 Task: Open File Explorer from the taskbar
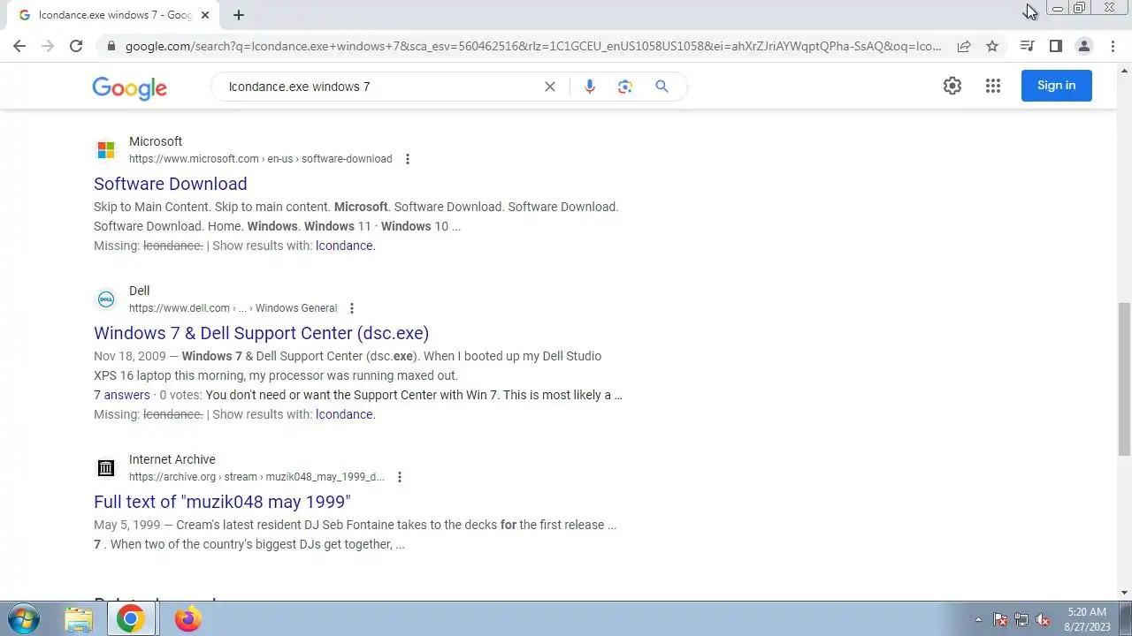click(x=80, y=619)
